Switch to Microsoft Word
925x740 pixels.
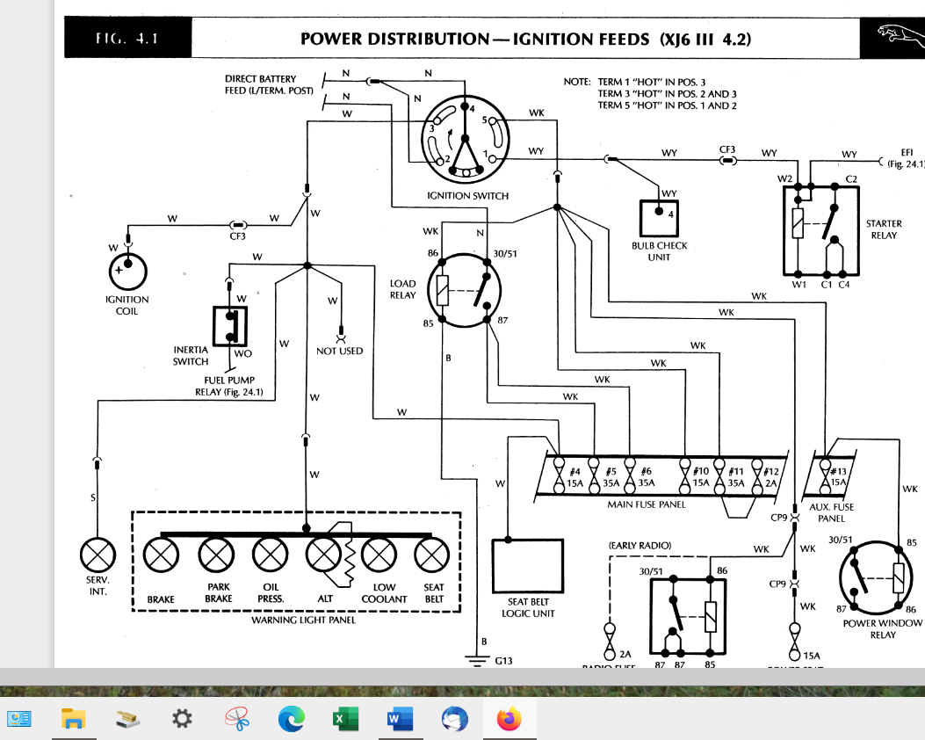coord(400,720)
